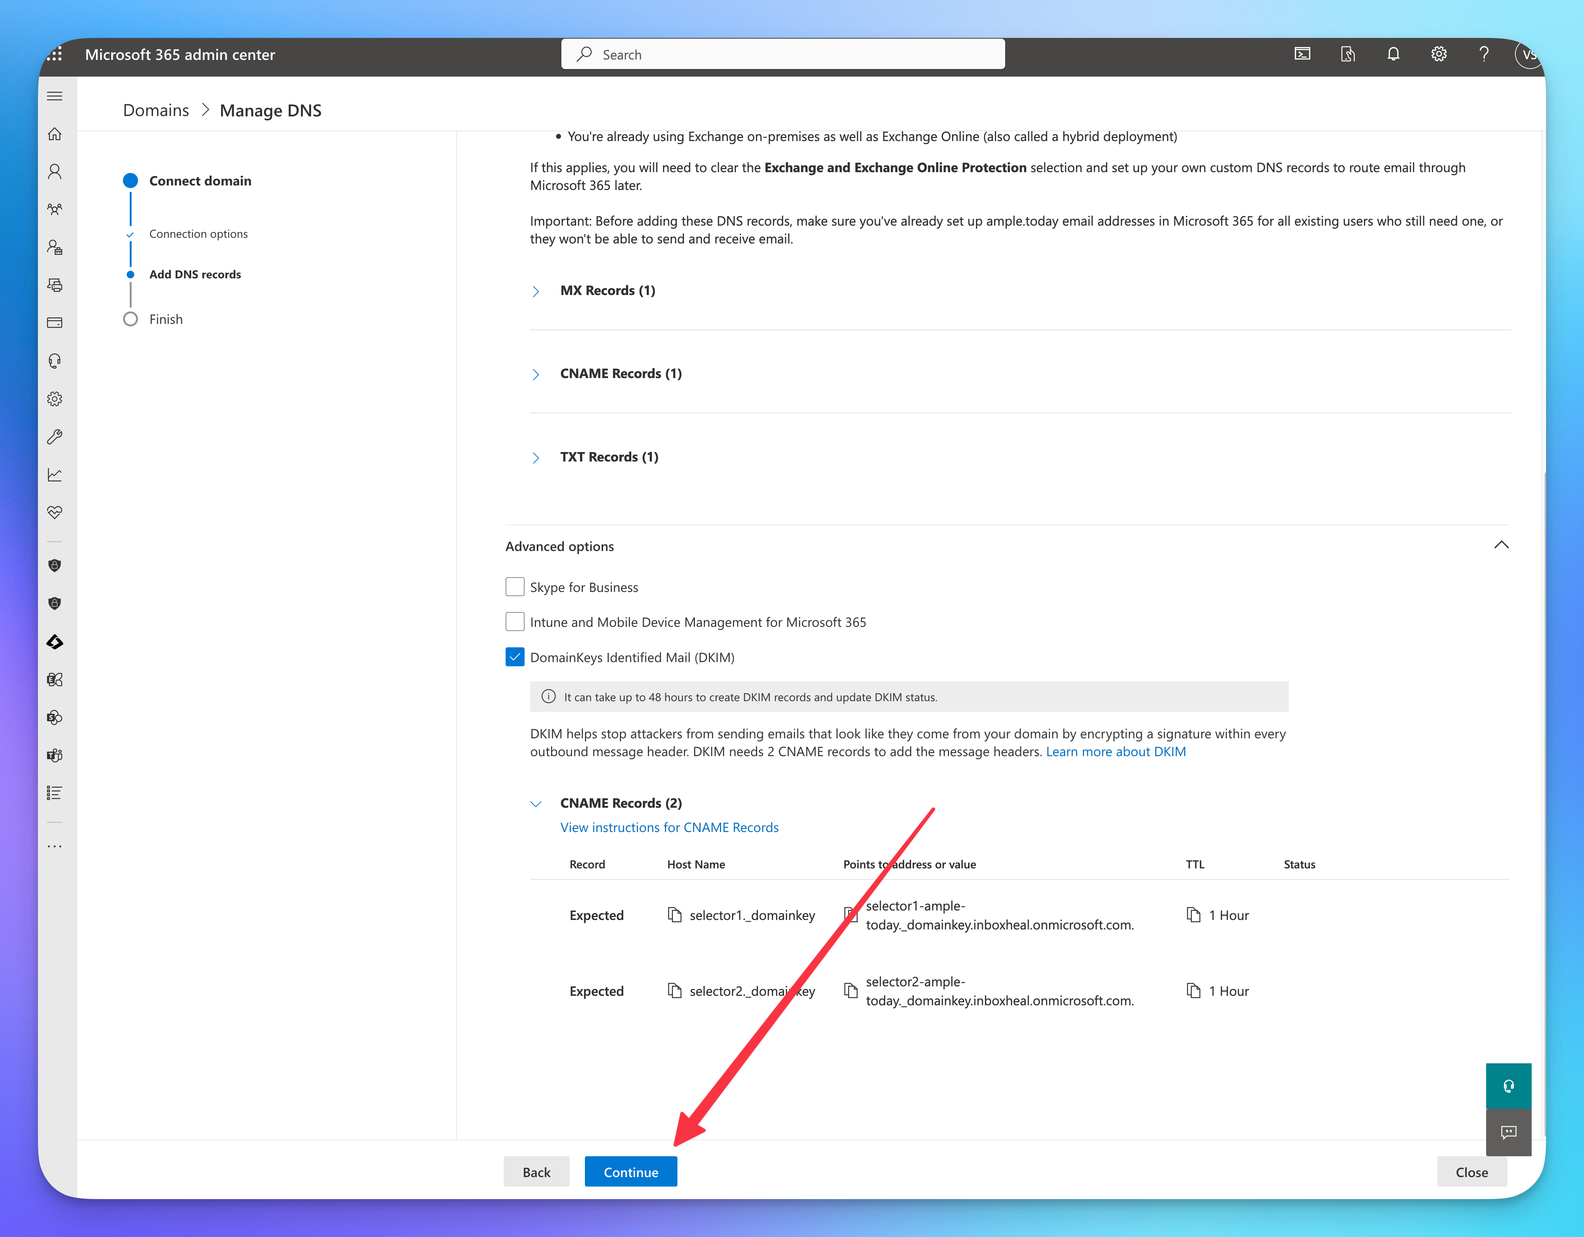Click the Home icon in sidebar

(x=54, y=134)
